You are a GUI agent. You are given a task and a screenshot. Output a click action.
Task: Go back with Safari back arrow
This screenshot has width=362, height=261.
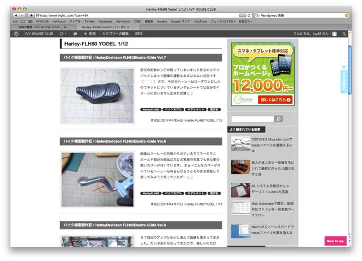[16, 15]
